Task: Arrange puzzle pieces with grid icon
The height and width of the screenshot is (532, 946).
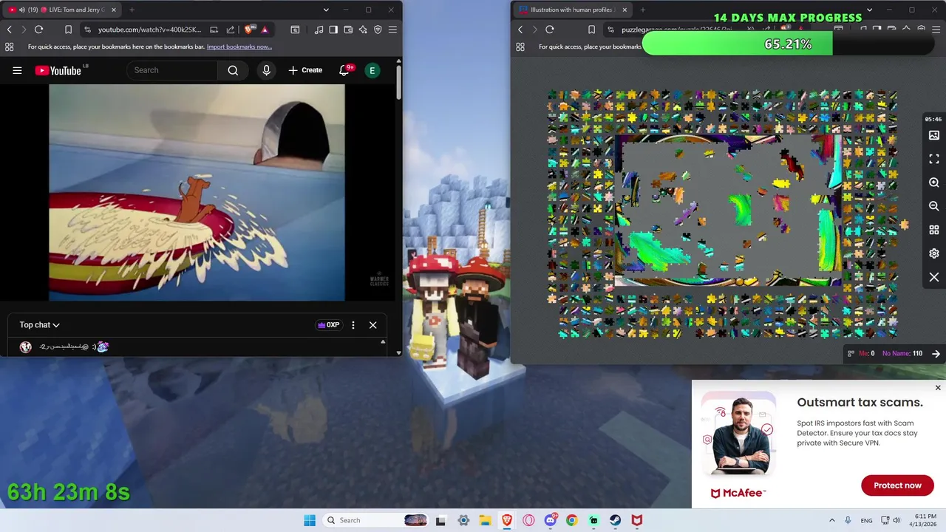Action: tap(934, 230)
